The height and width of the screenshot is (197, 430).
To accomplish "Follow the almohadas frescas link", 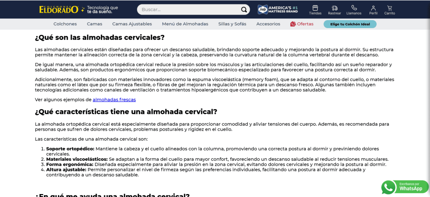I will (114, 100).
